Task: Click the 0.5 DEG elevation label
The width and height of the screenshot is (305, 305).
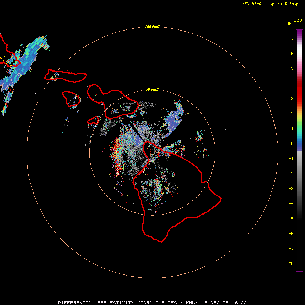Action: coord(166,303)
